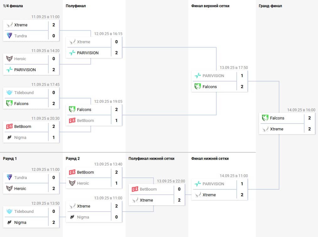
Task: Click PARIVISION's logo in Финал верхней сетки
Action: click(x=198, y=76)
